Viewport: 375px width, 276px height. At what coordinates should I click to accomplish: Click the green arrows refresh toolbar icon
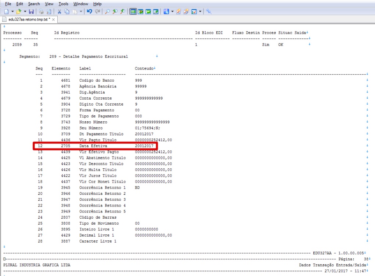148,11
